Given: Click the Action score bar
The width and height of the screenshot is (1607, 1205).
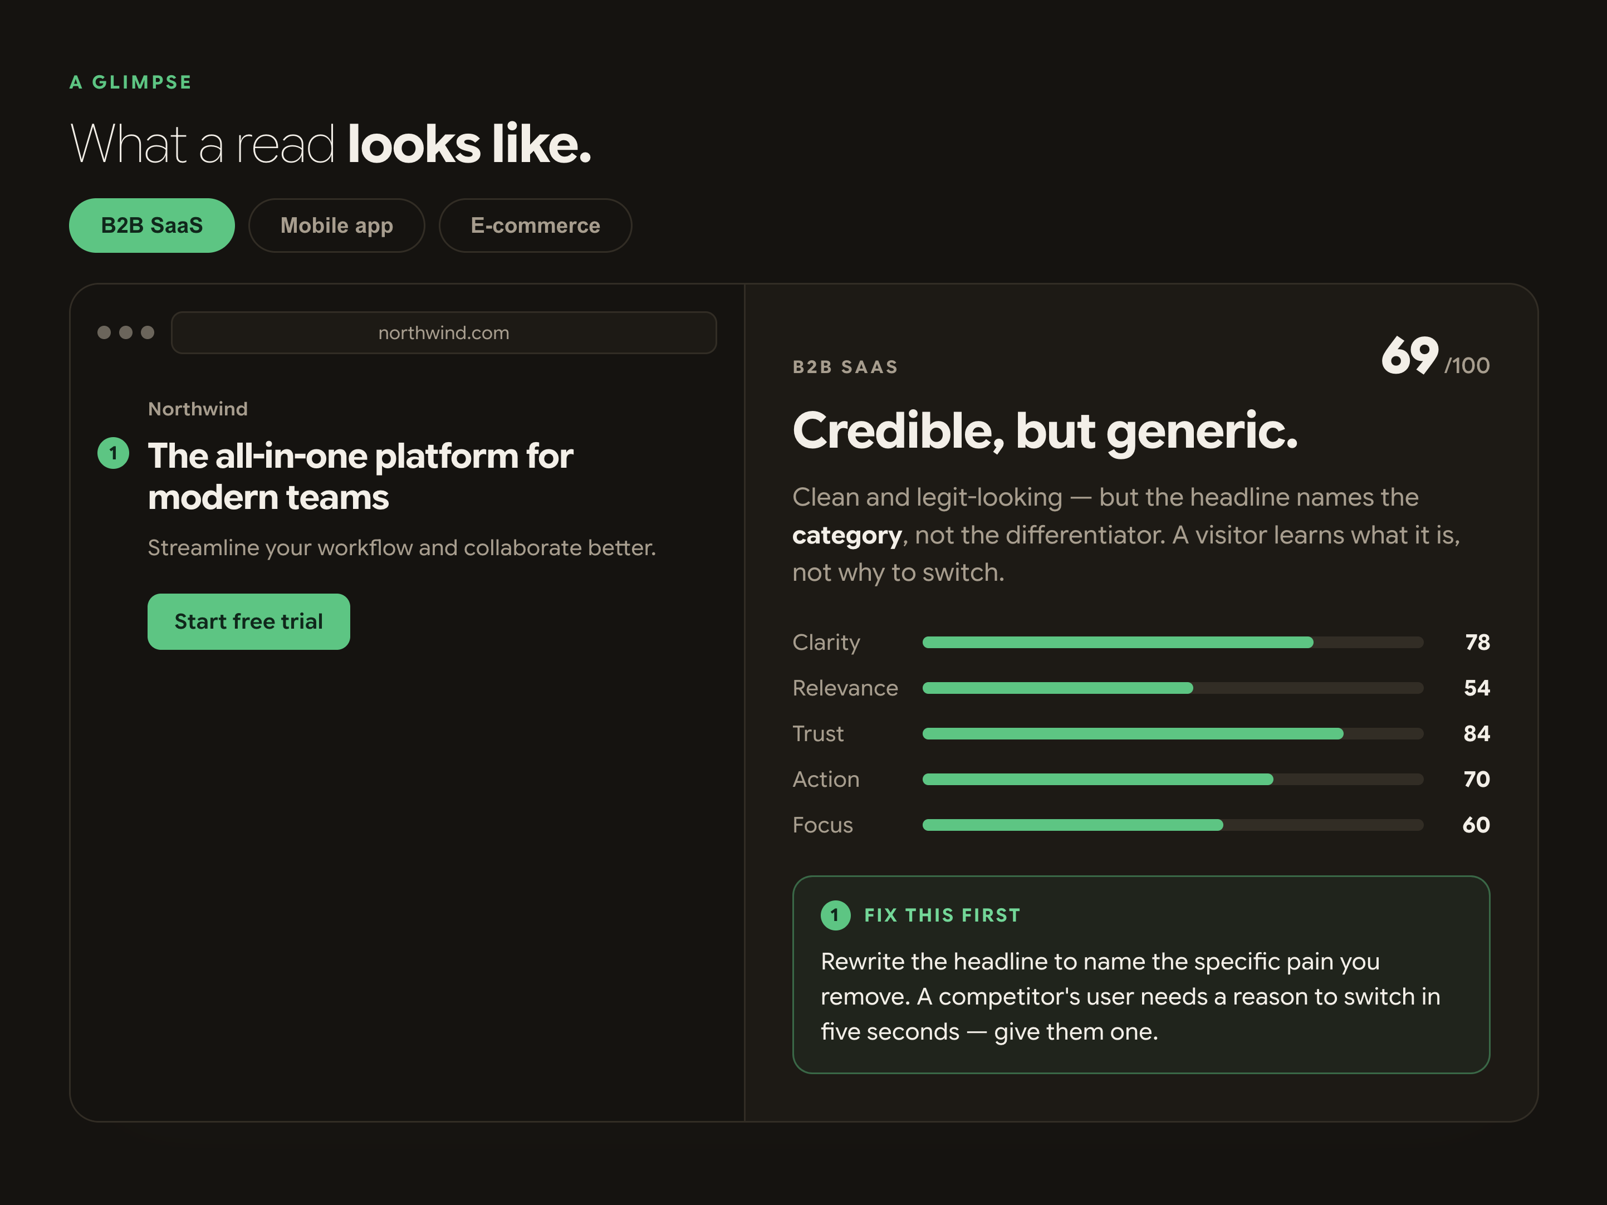Looking at the screenshot, I should pos(1173,780).
